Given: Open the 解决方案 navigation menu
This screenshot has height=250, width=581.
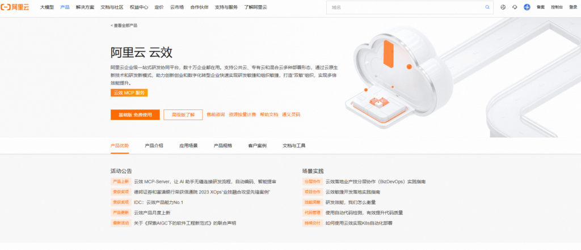Looking at the screenshot, I should pos(85,7).
